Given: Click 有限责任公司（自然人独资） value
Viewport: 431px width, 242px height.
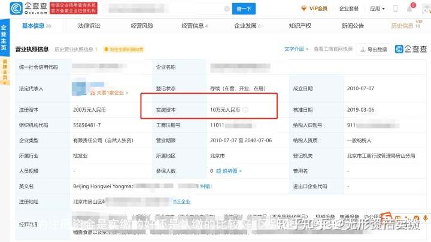Looking at the screenshot, I should tap(104, 140).
